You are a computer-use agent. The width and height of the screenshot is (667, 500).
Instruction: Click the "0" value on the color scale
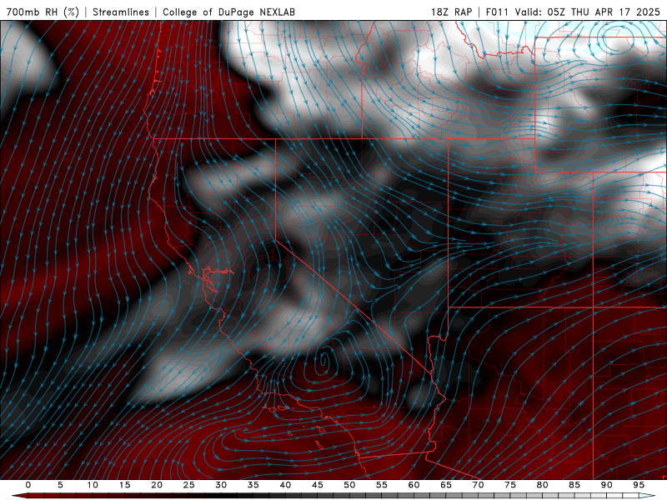click(28, 485)
